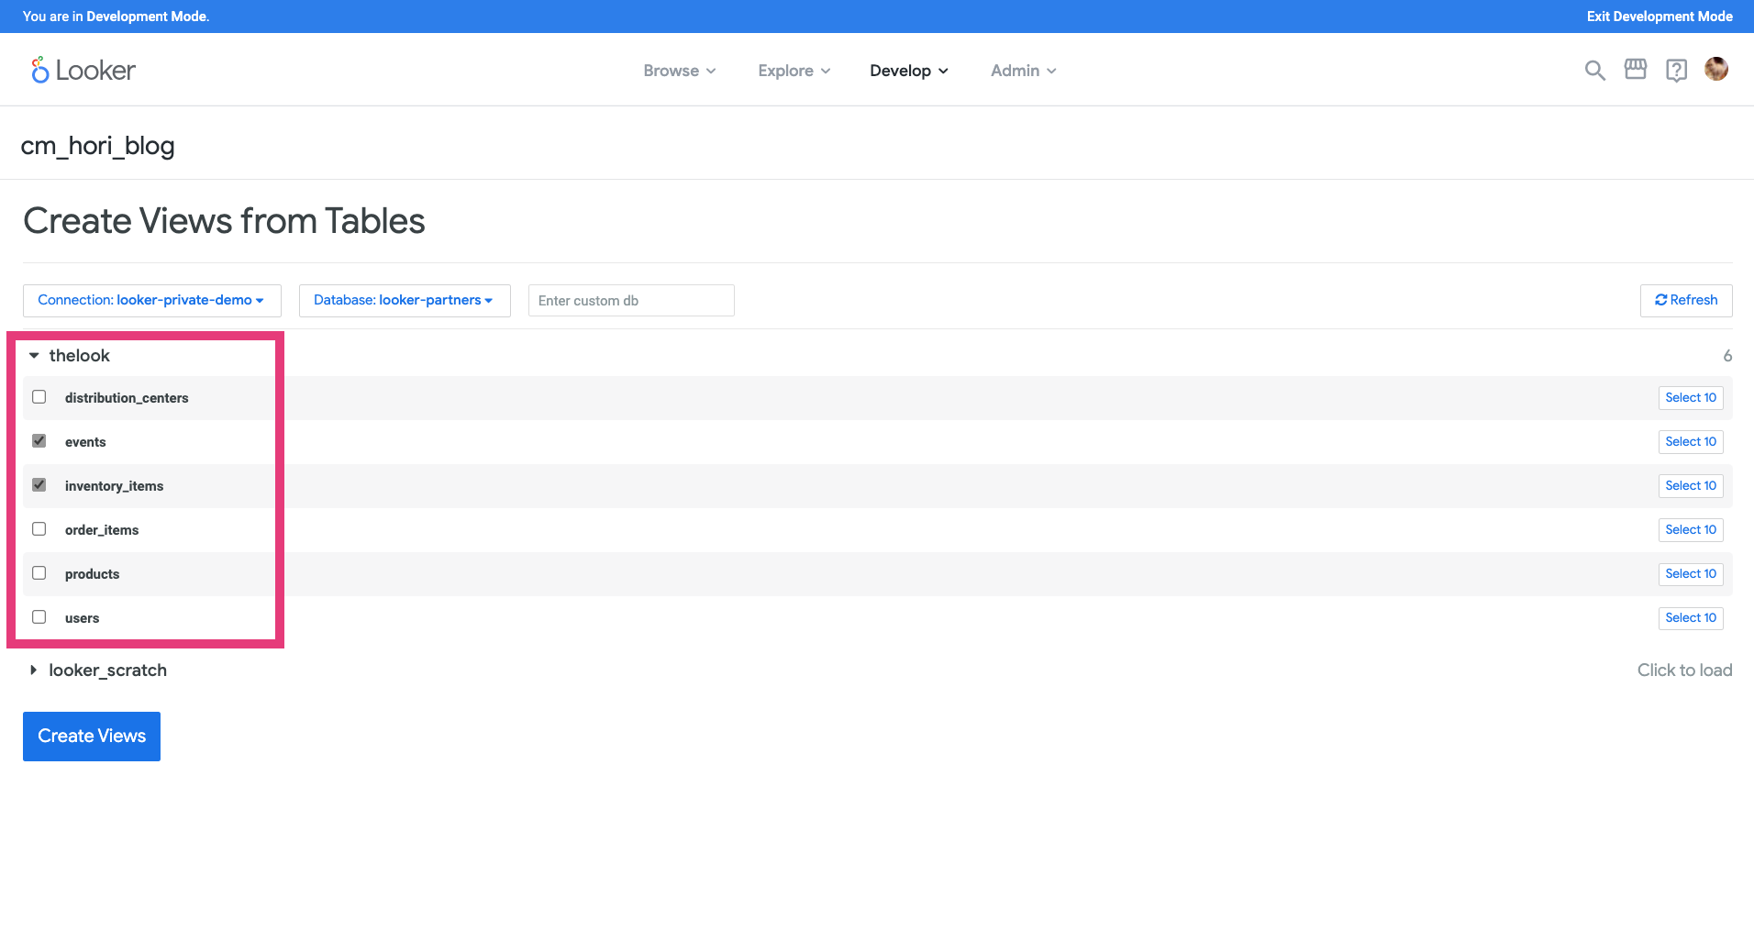
Task: Open the Explore menu
Action: pos(792,70)
